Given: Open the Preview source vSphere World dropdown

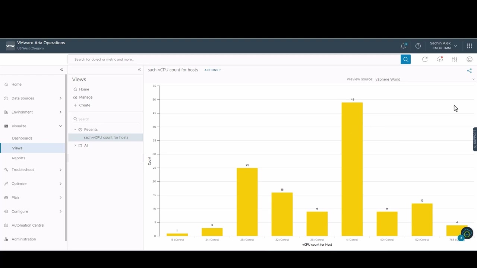Looking at the screenshot, I should (x=425, y=79).
